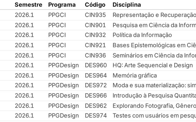Viewport: 196px width, 122px height.
Task: Click the Código column header
Action: tap(95, 5)
